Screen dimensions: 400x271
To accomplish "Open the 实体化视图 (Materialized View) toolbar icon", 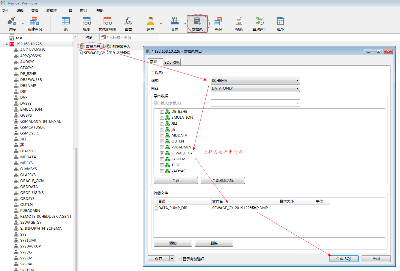I will point(107,21).
